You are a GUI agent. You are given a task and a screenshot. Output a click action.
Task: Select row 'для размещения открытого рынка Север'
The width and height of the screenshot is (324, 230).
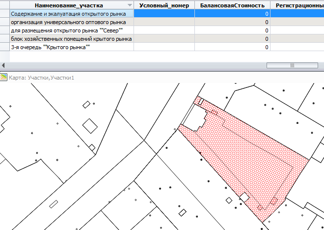pos(72,30)
